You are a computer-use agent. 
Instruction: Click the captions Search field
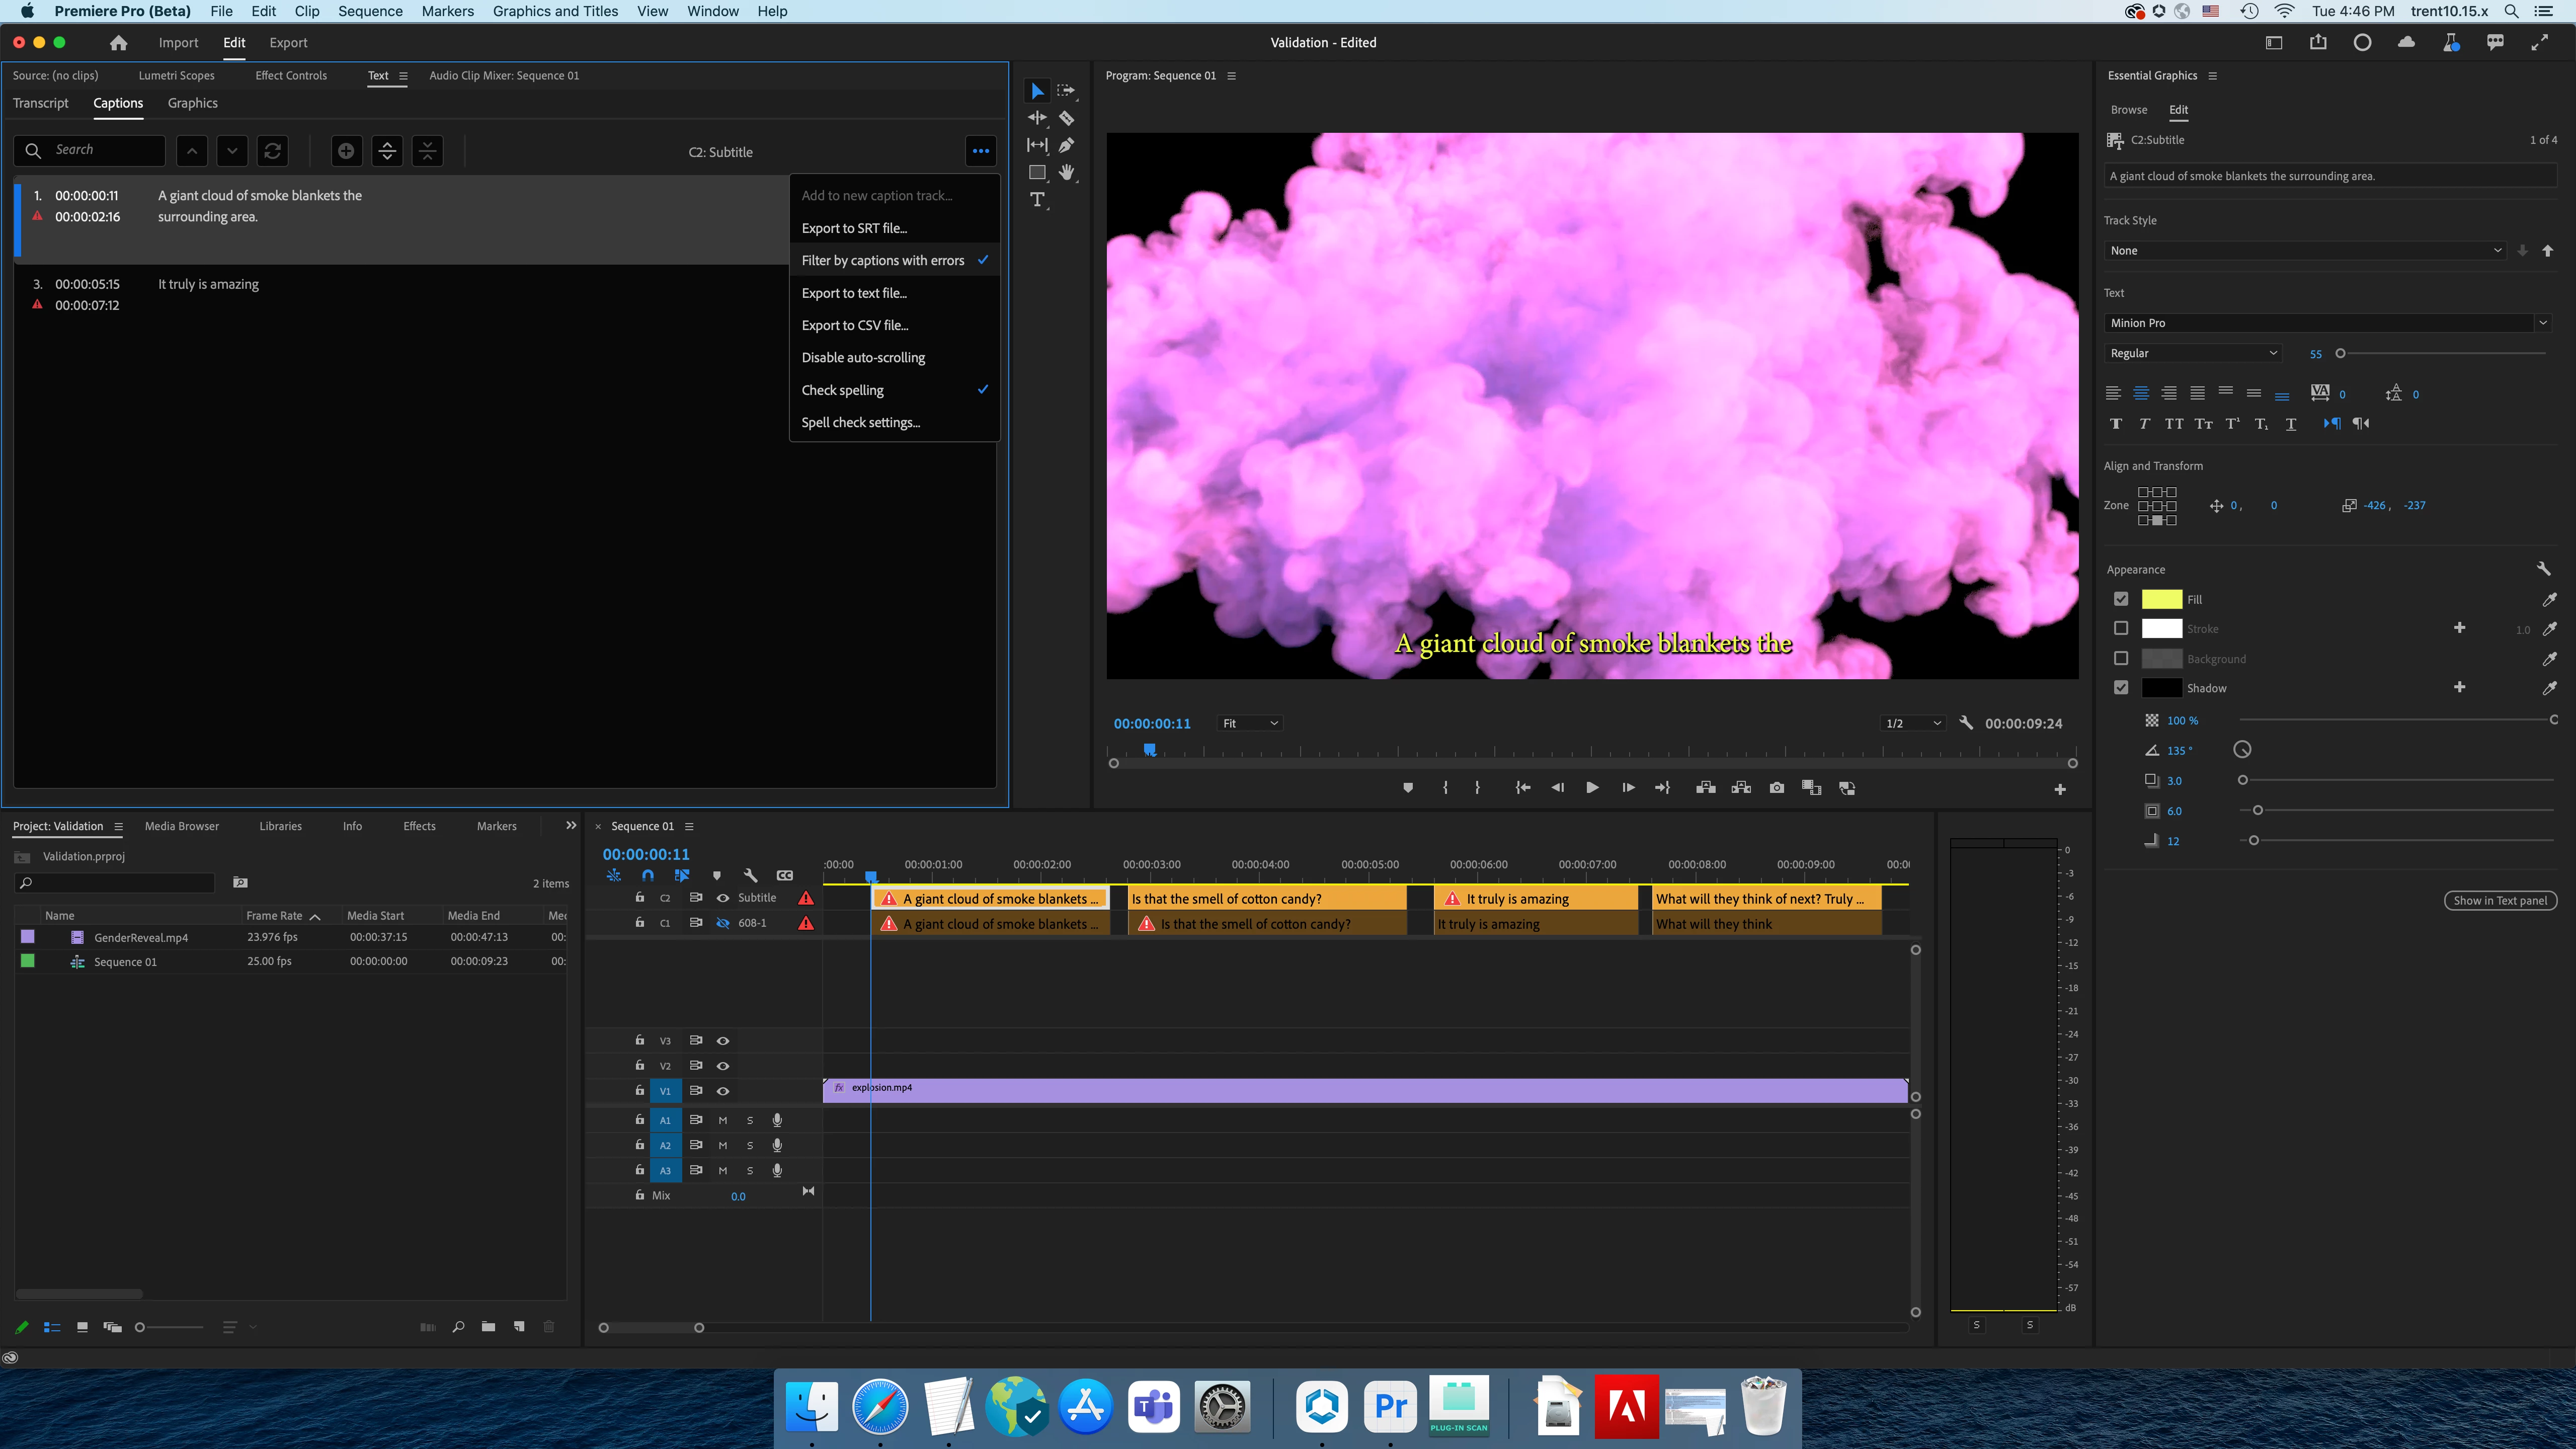tap(100, 150)
